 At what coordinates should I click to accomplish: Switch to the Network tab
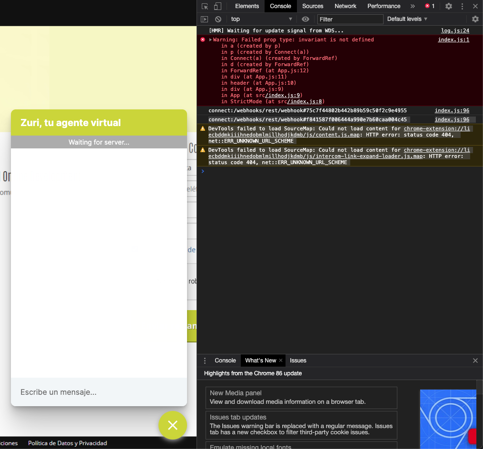point(345,6)
